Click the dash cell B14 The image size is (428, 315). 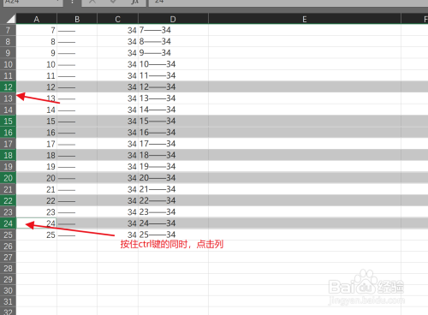click(77, 110)
